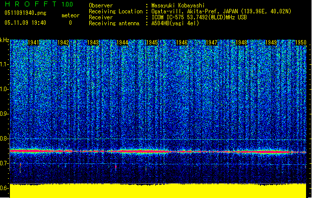Screen dimensions: 312x198
Task: Click the date stamp 05.11.09 19:40
Action: click(25, 23)
